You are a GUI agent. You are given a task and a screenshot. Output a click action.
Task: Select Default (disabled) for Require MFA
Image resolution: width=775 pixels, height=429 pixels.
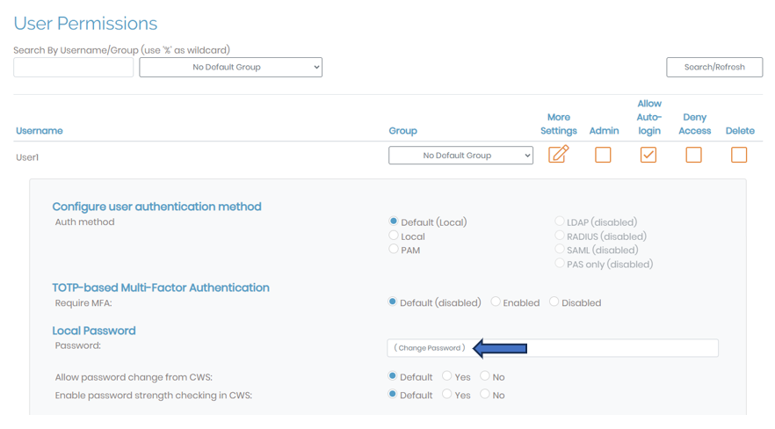[x=393, y=302]
